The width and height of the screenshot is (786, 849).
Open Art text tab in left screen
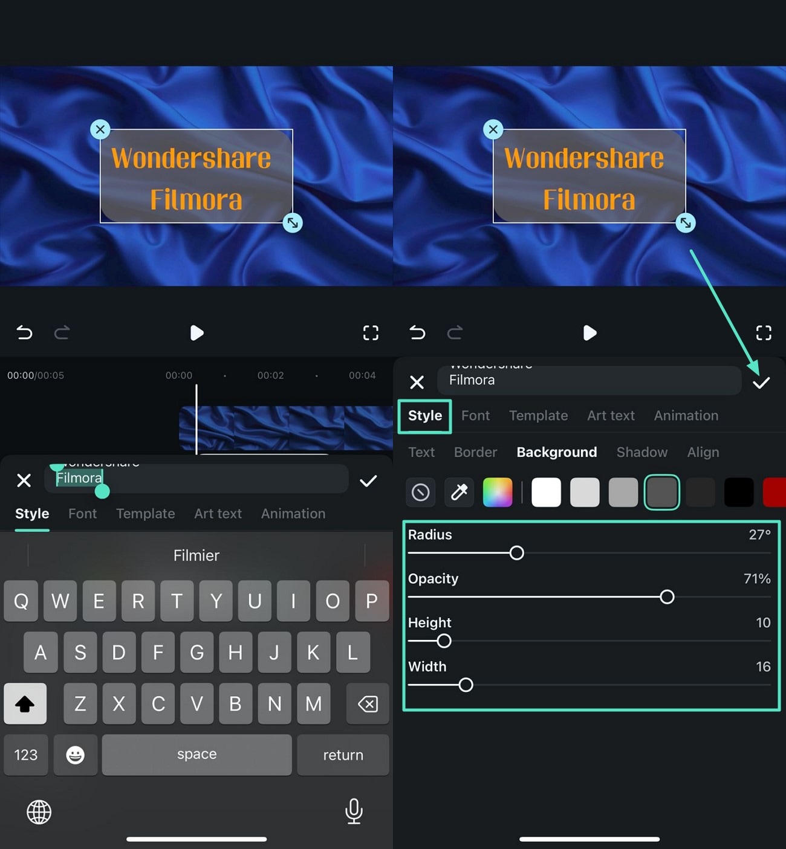[x=218, y=514]
